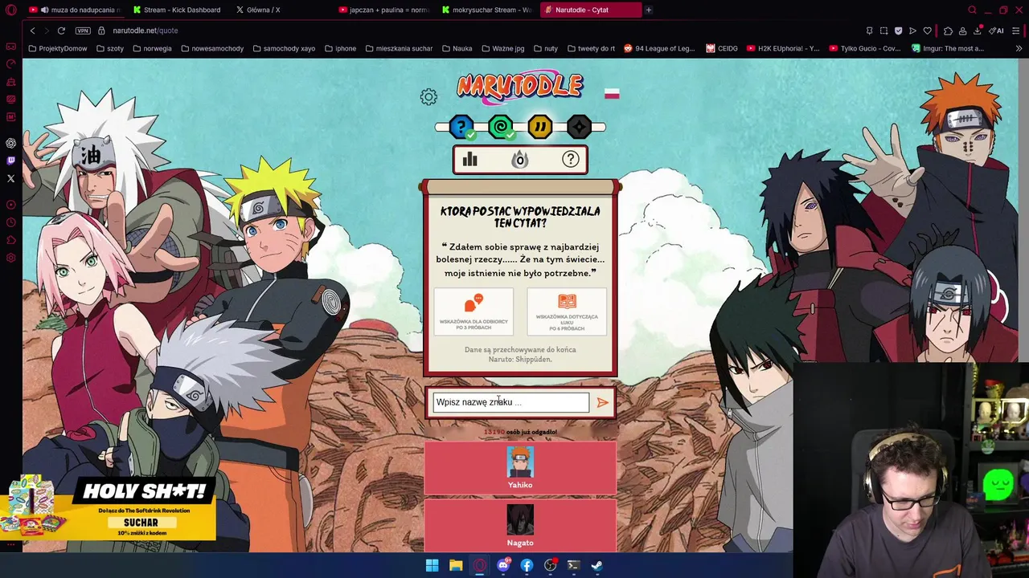Viewport: 1029px width, 578px height.
Task: Click the Polish flag language selector
Action: click(612, 94)
